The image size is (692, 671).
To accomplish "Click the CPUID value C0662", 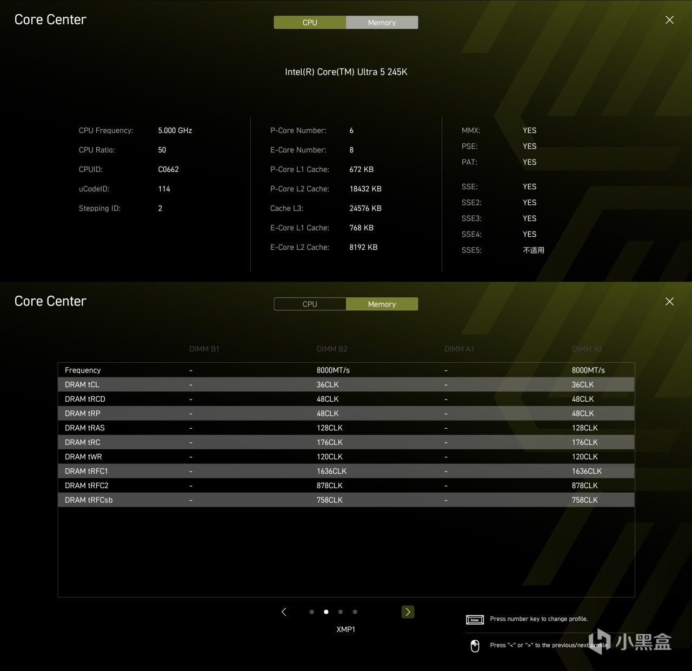I will point(168,169).
